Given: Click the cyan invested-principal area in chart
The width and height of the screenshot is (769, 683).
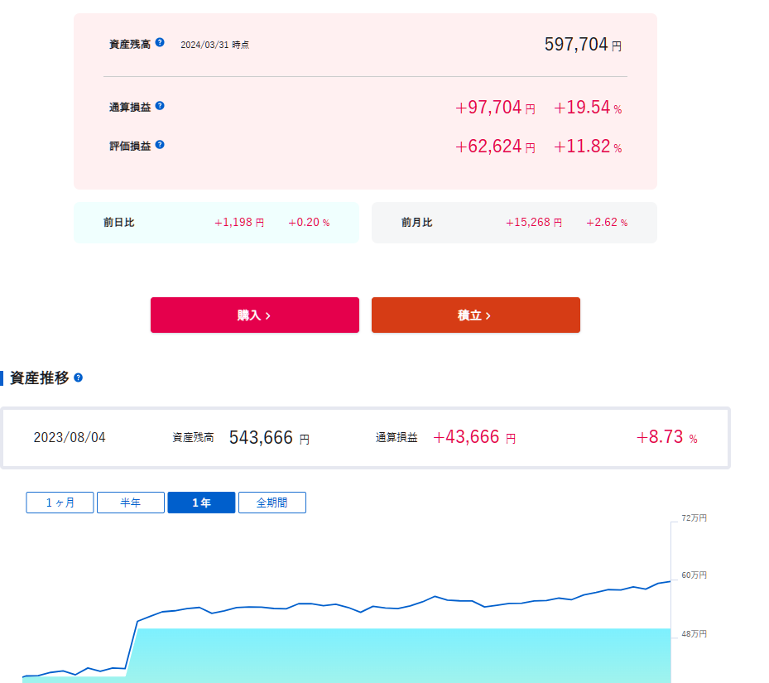Looking at the screenshot, I should 402,655.
